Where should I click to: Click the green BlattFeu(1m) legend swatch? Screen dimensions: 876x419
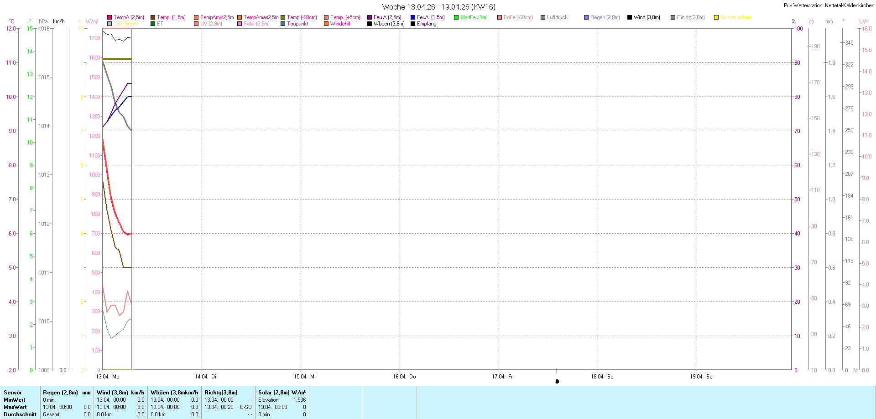(456, 17)
